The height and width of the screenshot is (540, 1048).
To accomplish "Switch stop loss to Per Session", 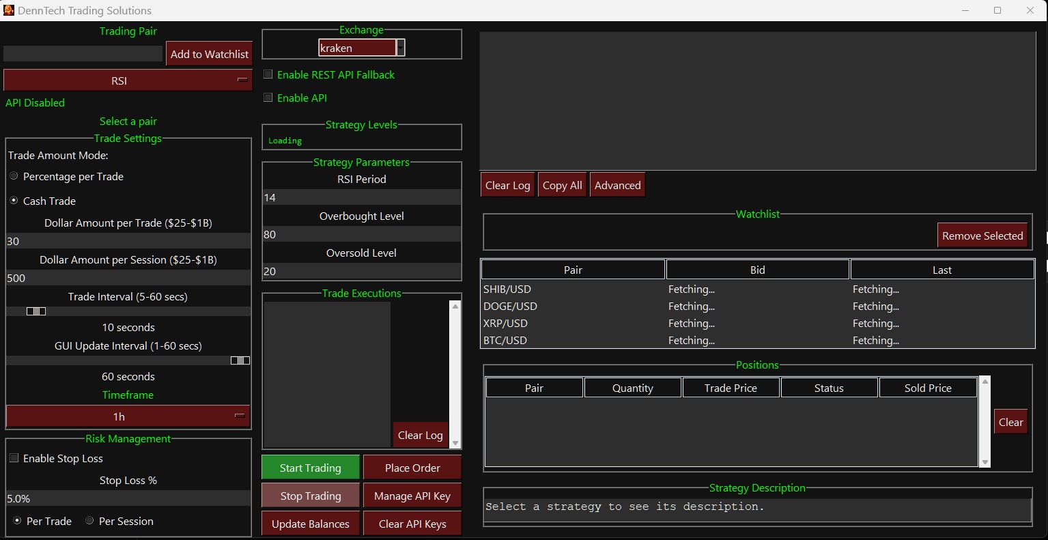I will (x=89, y=521).
